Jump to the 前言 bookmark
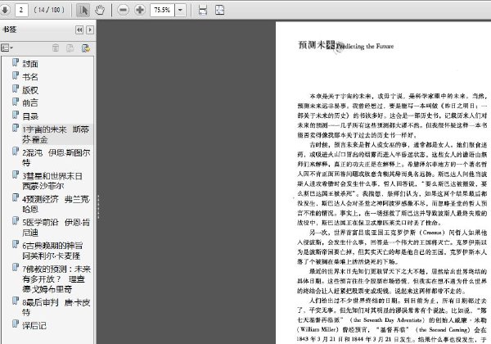This screenshot has width=491, height=344. [x=30, y=102]
